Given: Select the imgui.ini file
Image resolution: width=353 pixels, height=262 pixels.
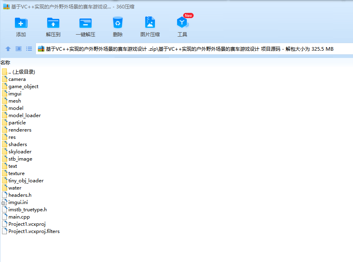Looking at the screenshot, I should tap(15, 202).
